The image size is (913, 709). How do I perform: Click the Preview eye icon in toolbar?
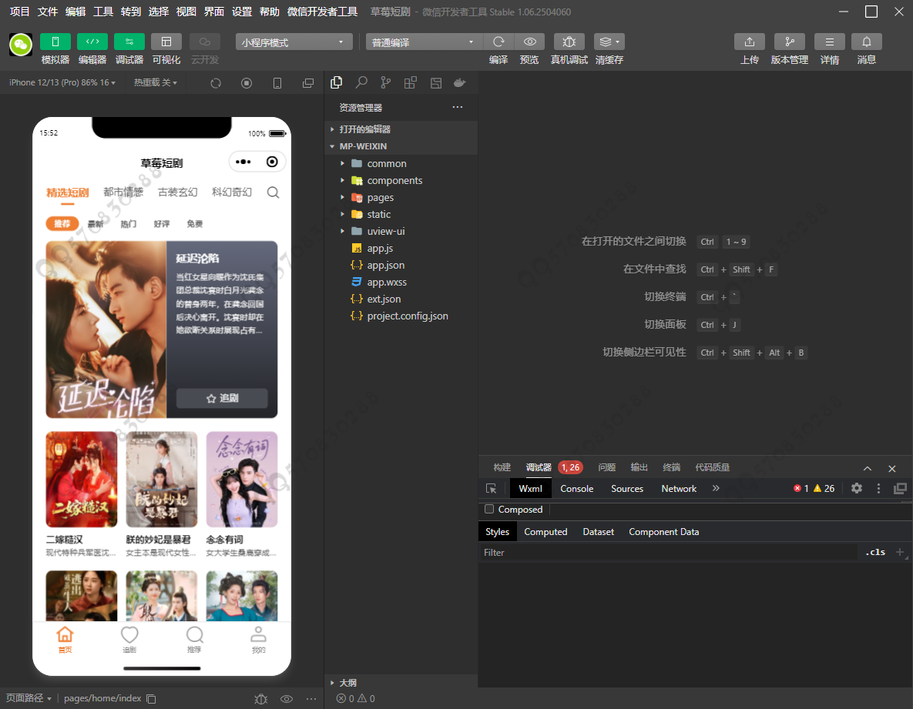click(529, 42)
